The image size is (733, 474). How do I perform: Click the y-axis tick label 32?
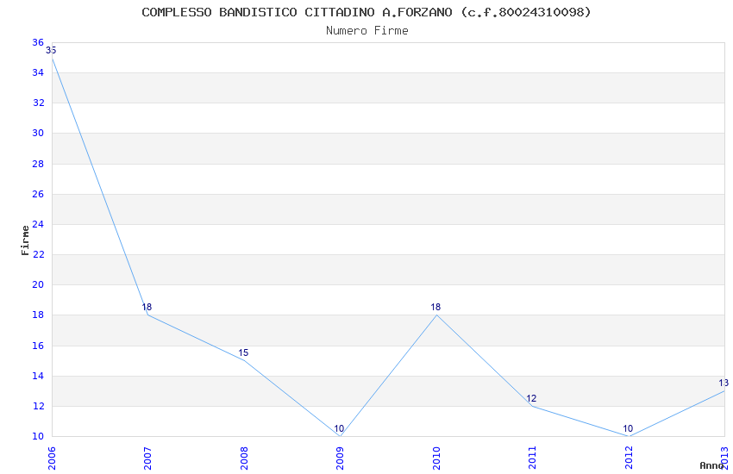tap(38, 103)
